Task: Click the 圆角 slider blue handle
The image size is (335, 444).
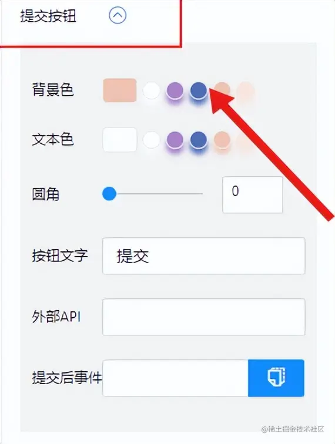Action: (109, 194)
